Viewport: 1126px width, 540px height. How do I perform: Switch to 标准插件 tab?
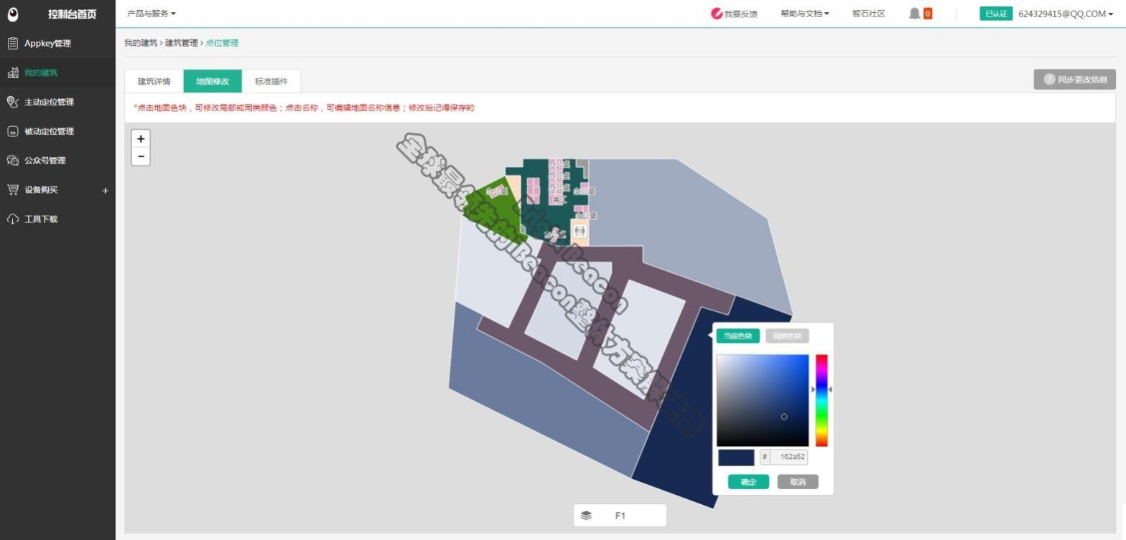click(x=271, y=81)
